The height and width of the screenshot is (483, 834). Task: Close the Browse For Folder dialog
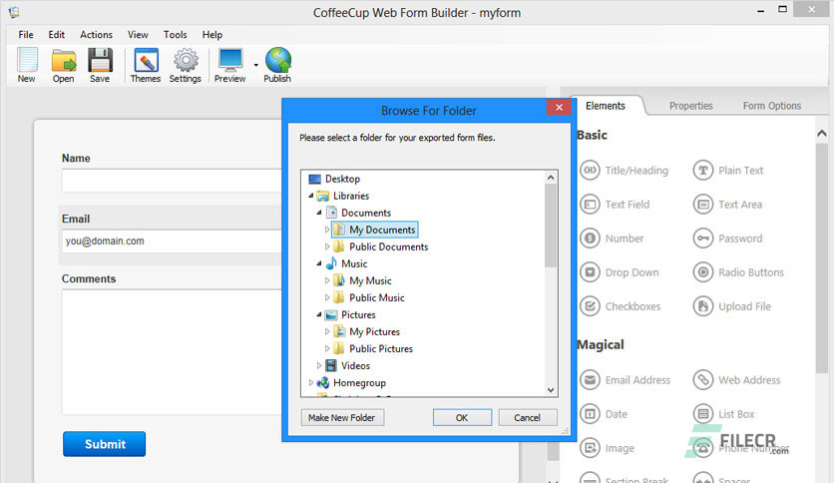(559, 107)
